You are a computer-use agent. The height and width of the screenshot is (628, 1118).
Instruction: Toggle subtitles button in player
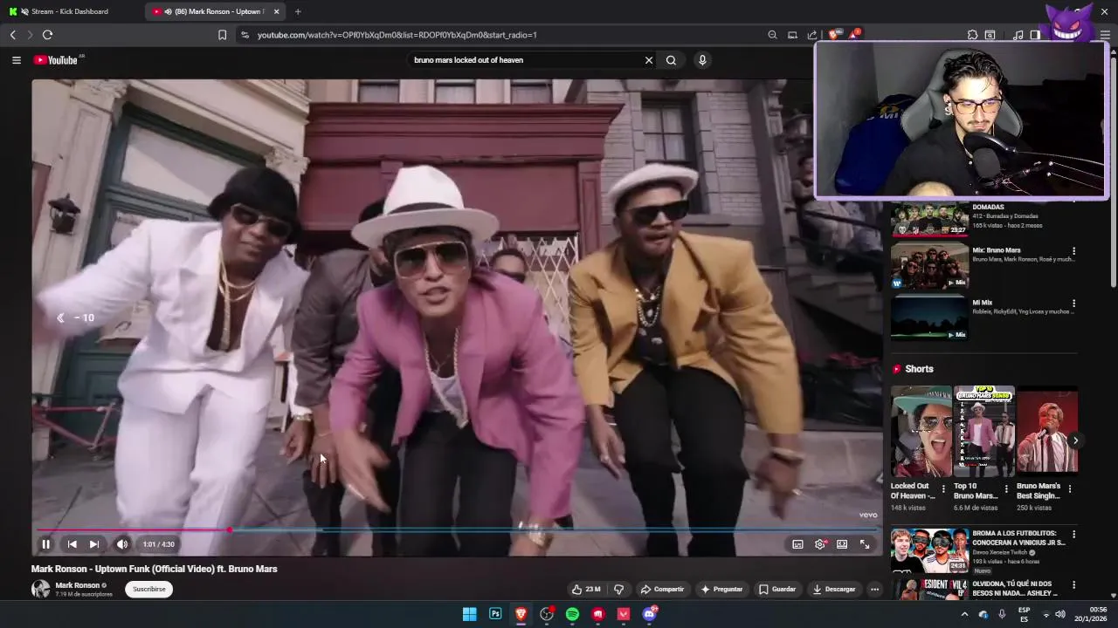797,544
